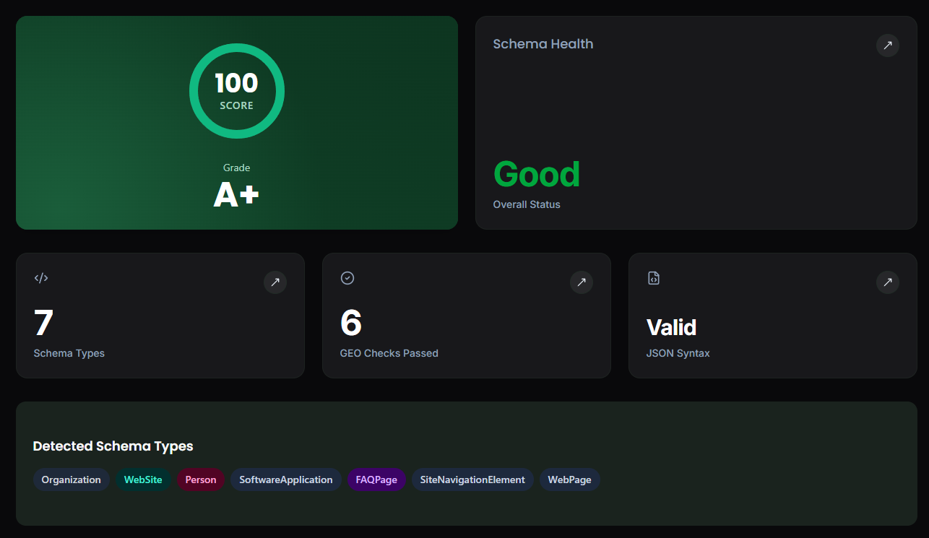Open JSON Syntax details arrow icon

pos(888,282)
